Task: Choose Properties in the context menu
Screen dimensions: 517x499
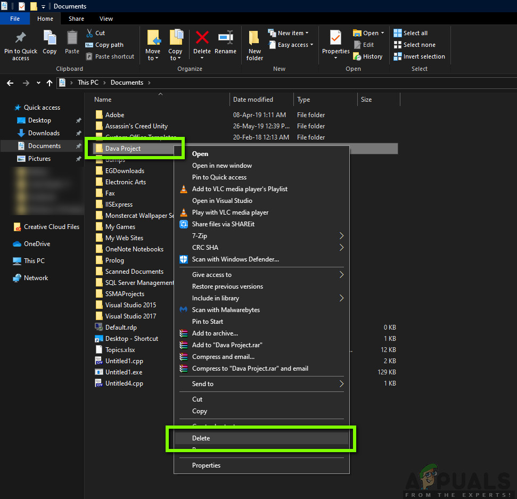Action: pos(261,465)
